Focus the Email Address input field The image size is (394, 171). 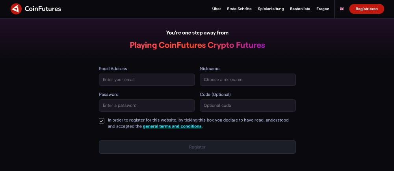pyautogui.click(x=147, y=80)
